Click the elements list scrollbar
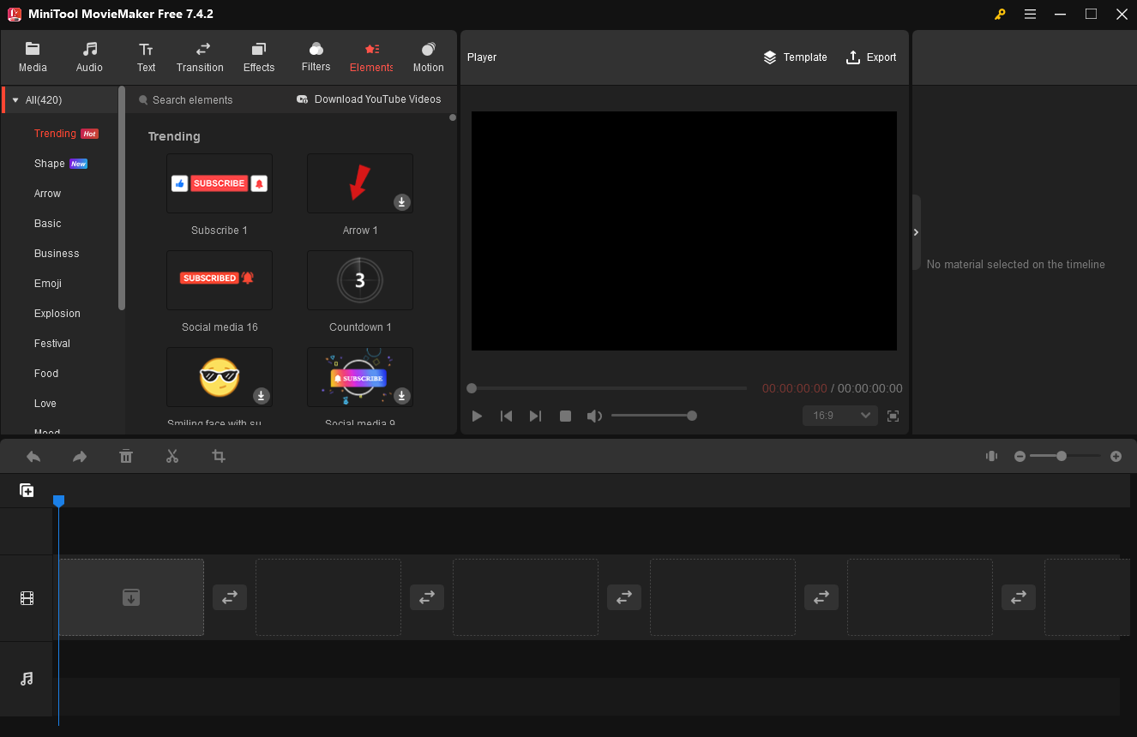This screenshot has height=737, width=1137. click(x=453, y=117)
